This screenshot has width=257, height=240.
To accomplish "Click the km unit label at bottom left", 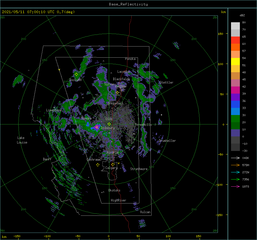I will click(x=4, y=237).
